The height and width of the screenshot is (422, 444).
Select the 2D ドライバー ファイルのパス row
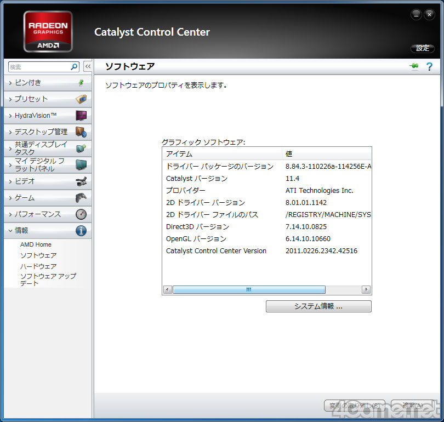point(267,214)
